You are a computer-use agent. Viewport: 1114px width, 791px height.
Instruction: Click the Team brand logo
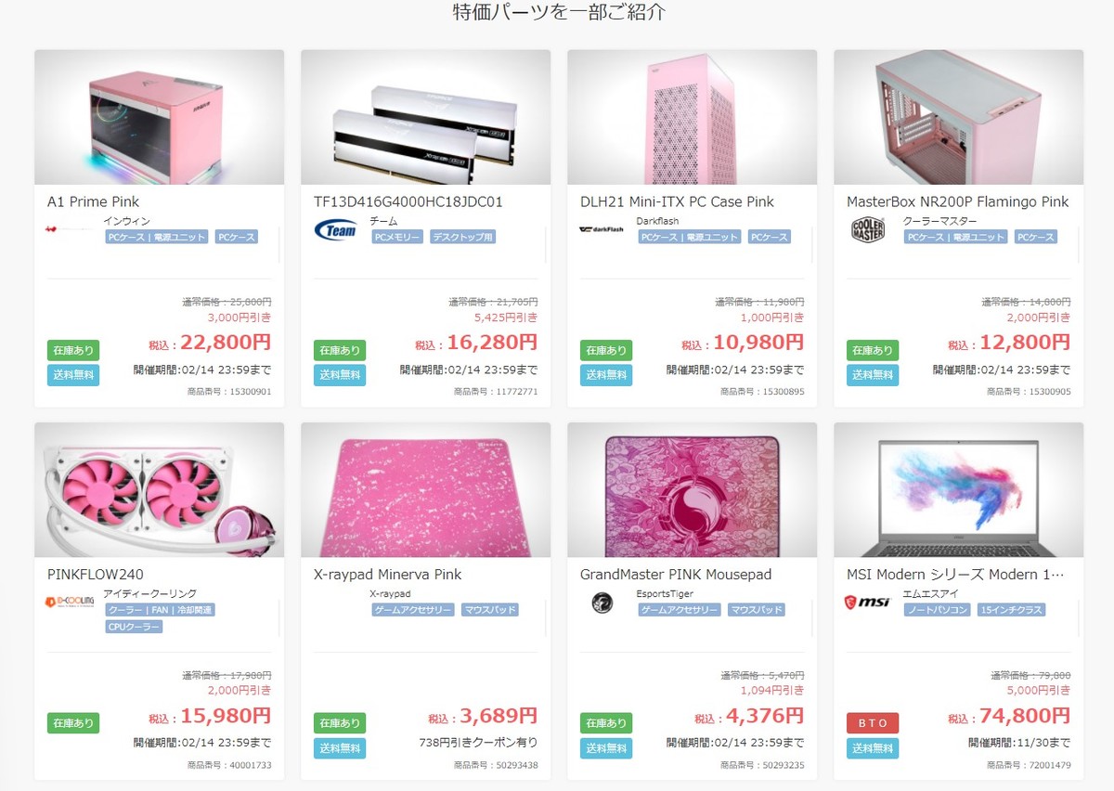[336, 229]
